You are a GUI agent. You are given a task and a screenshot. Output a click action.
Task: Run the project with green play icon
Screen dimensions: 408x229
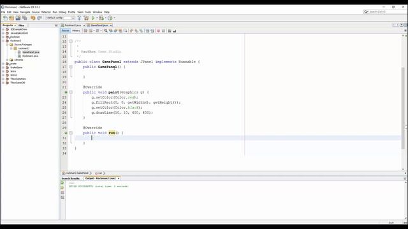click(93, 18)
